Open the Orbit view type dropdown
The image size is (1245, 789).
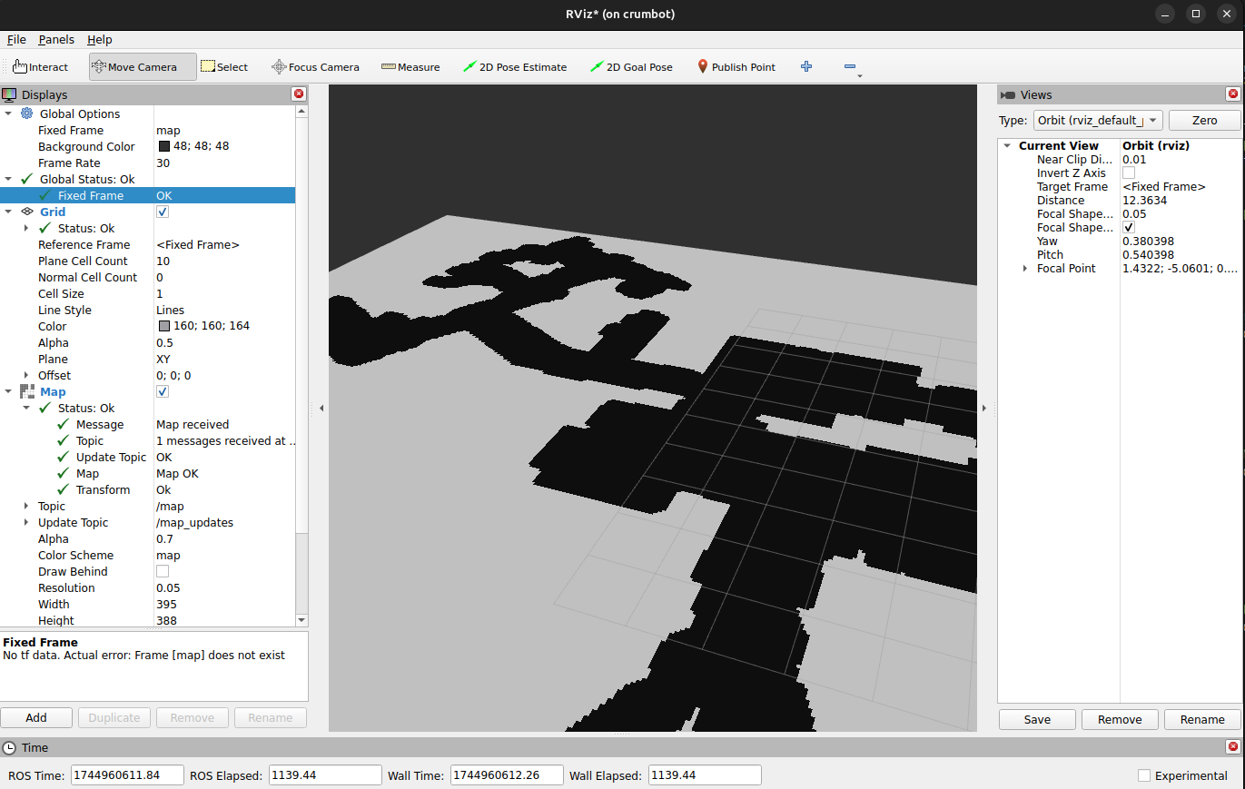(1098, 119)
